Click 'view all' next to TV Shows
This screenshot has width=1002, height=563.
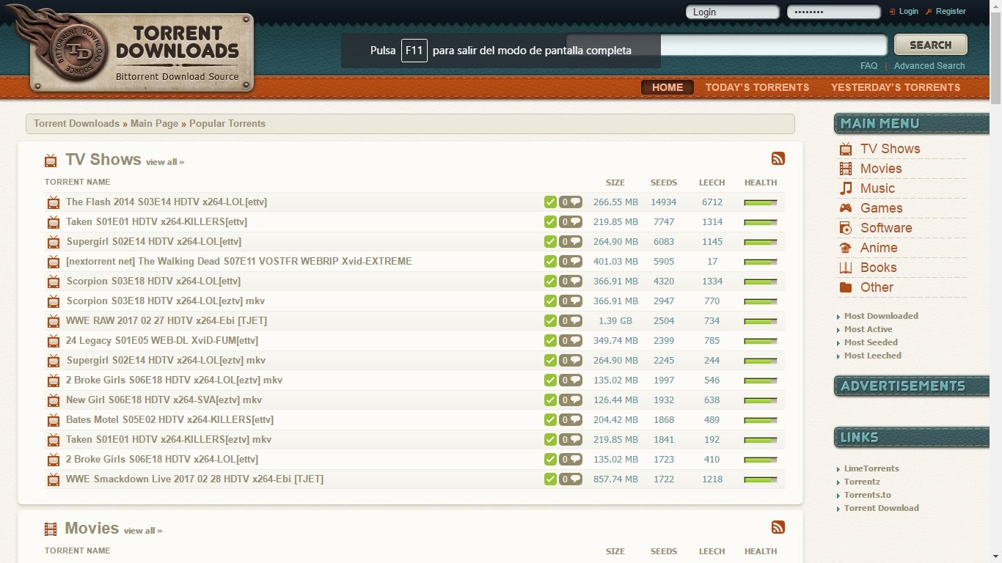pos(165,162)
